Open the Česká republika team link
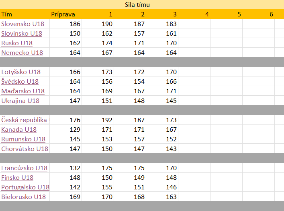This screenshot has height=211, width=284. coord(25,120)
